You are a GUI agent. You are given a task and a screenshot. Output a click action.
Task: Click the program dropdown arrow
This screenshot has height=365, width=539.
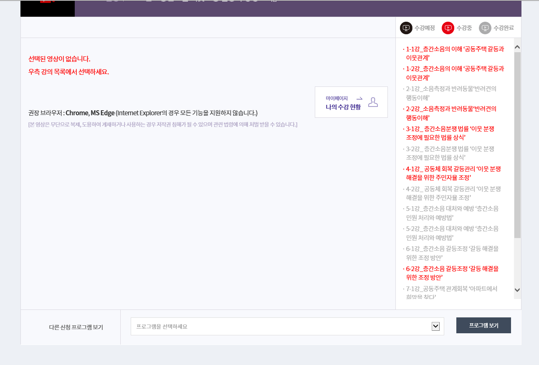click(435, 326)
